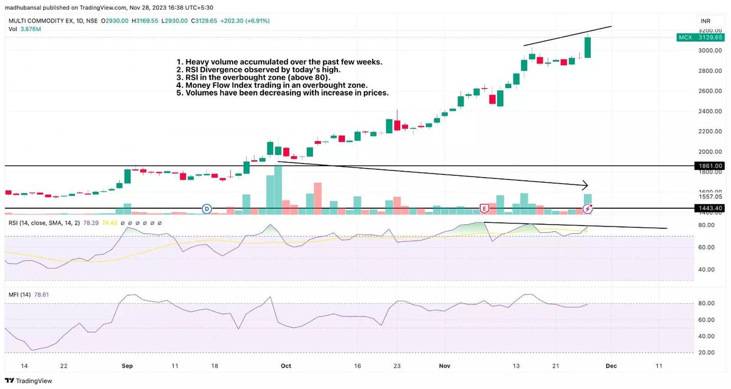Click the 20.00 label on MFI axis

point(706,352)
